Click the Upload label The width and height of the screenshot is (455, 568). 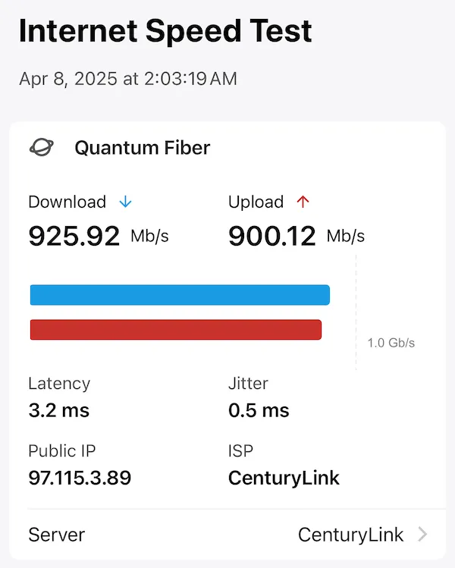coord(256,202)
